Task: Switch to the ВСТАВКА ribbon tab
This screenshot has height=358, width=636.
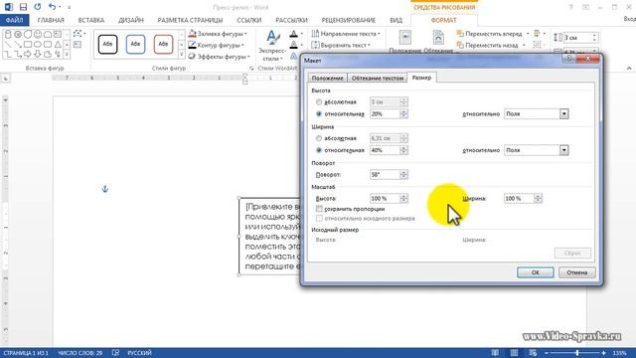Action: tap(91, 20)
